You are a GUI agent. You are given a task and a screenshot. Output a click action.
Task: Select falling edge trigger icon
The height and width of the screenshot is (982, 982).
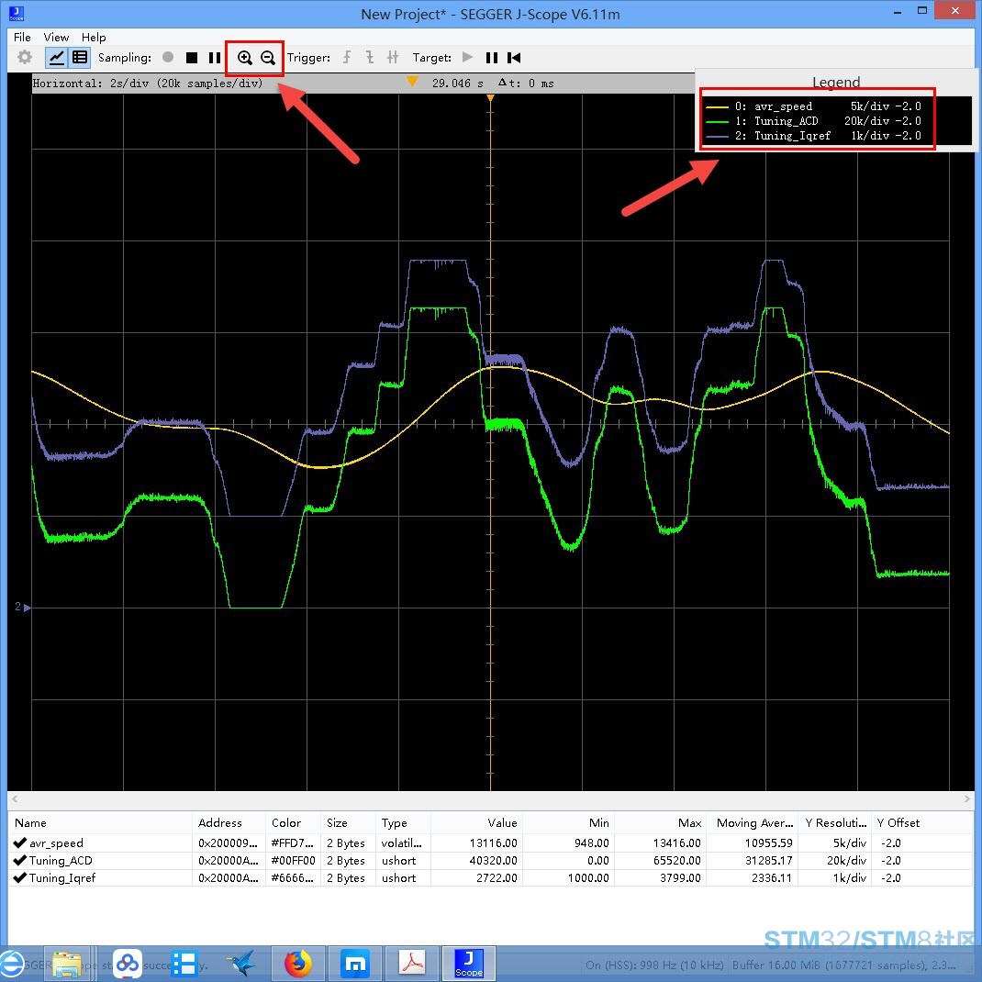point(370,58)
